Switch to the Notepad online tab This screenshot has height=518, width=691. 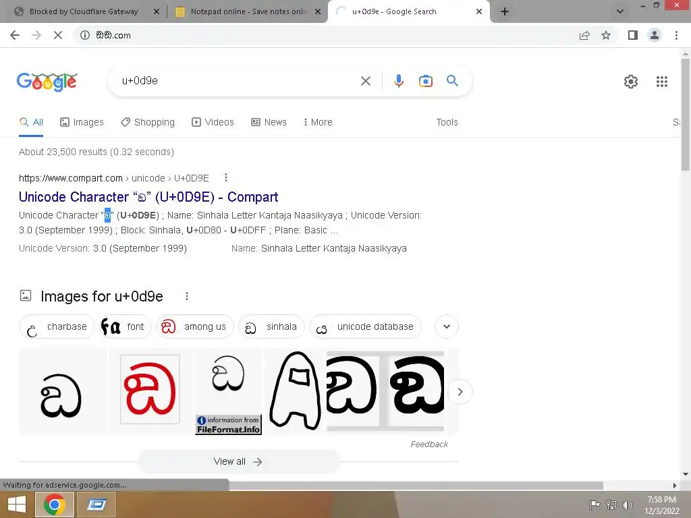248,11
